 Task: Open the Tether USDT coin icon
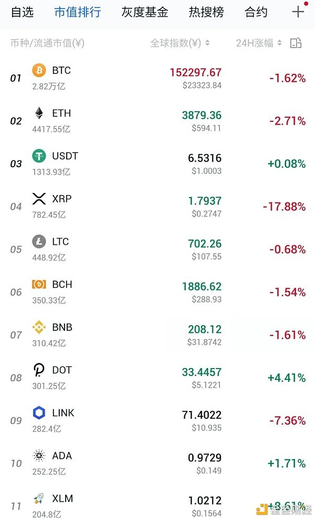[39, 156]
